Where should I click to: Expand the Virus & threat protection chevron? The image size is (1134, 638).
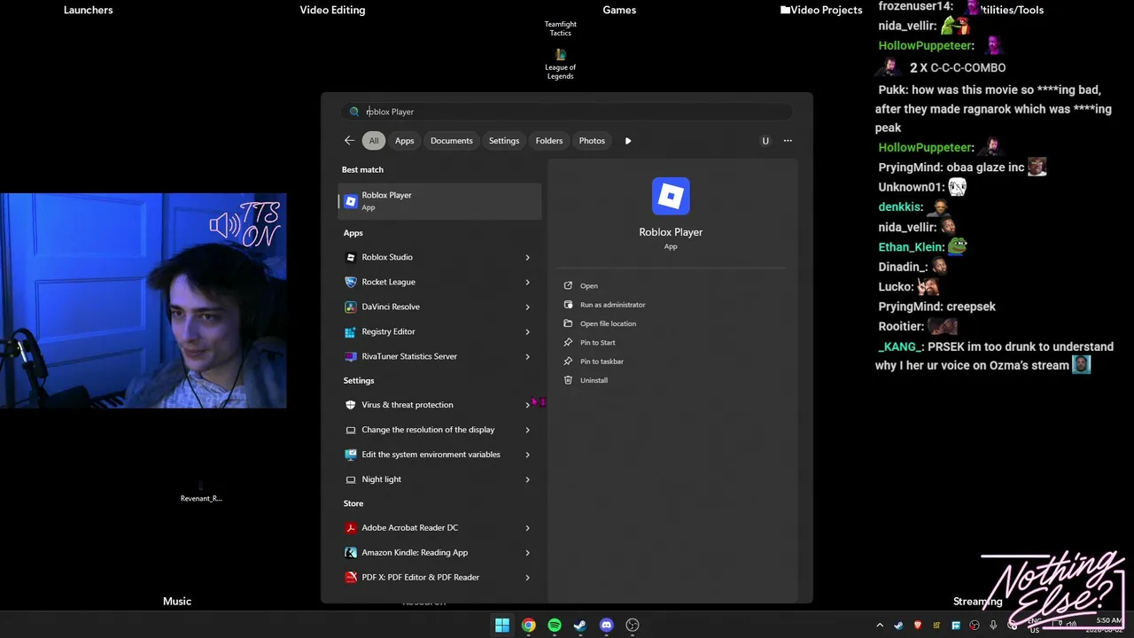pyautogui.click(x=527, y=405)
